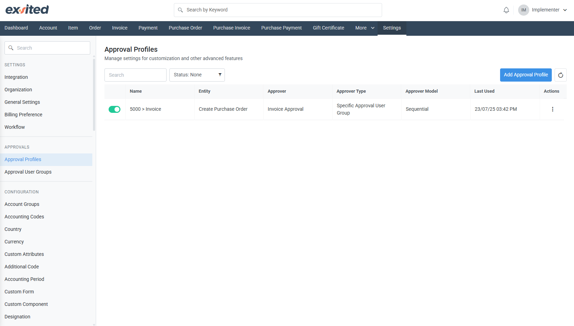Open Accounting Period
Image resolution: width=574 pixels, height=326 pixels.
46,279
